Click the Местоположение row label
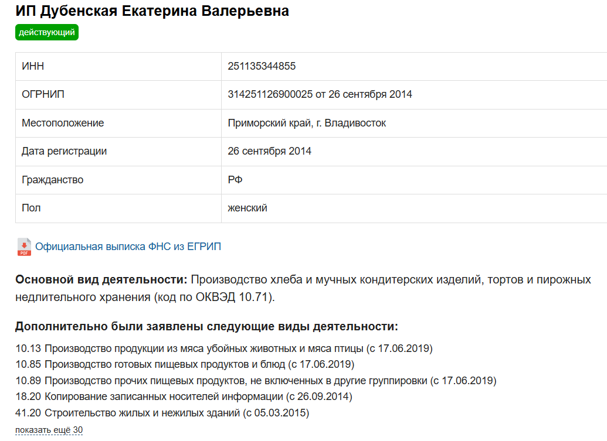The image size is (607, 441). coord(63,123)
